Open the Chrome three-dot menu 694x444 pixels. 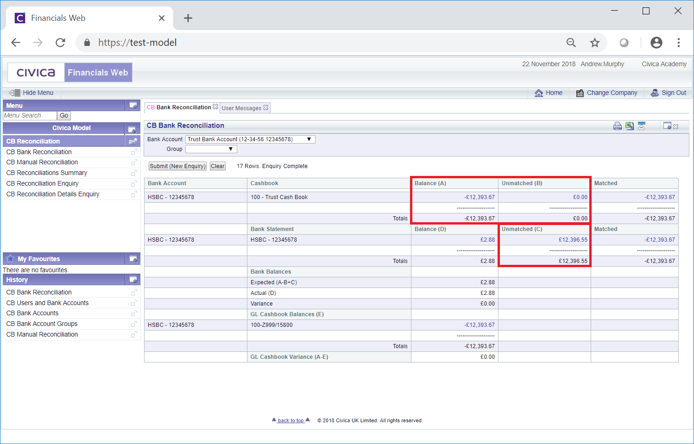point(679,43)
